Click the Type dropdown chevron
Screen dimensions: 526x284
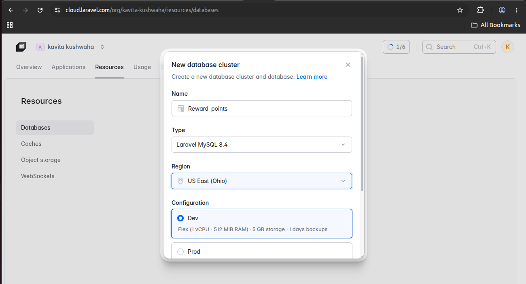pyautogui.click(x=343, y=145)
